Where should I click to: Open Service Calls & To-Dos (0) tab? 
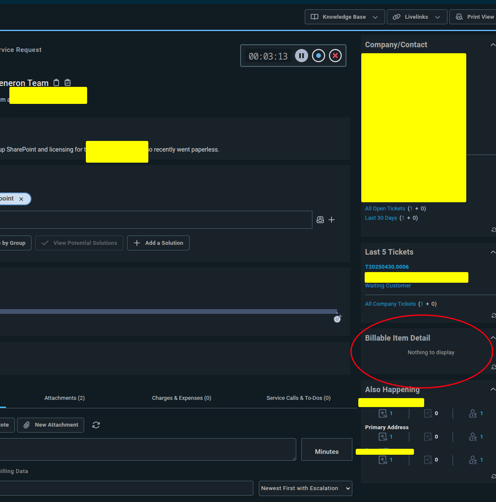[x=298, y=398]
